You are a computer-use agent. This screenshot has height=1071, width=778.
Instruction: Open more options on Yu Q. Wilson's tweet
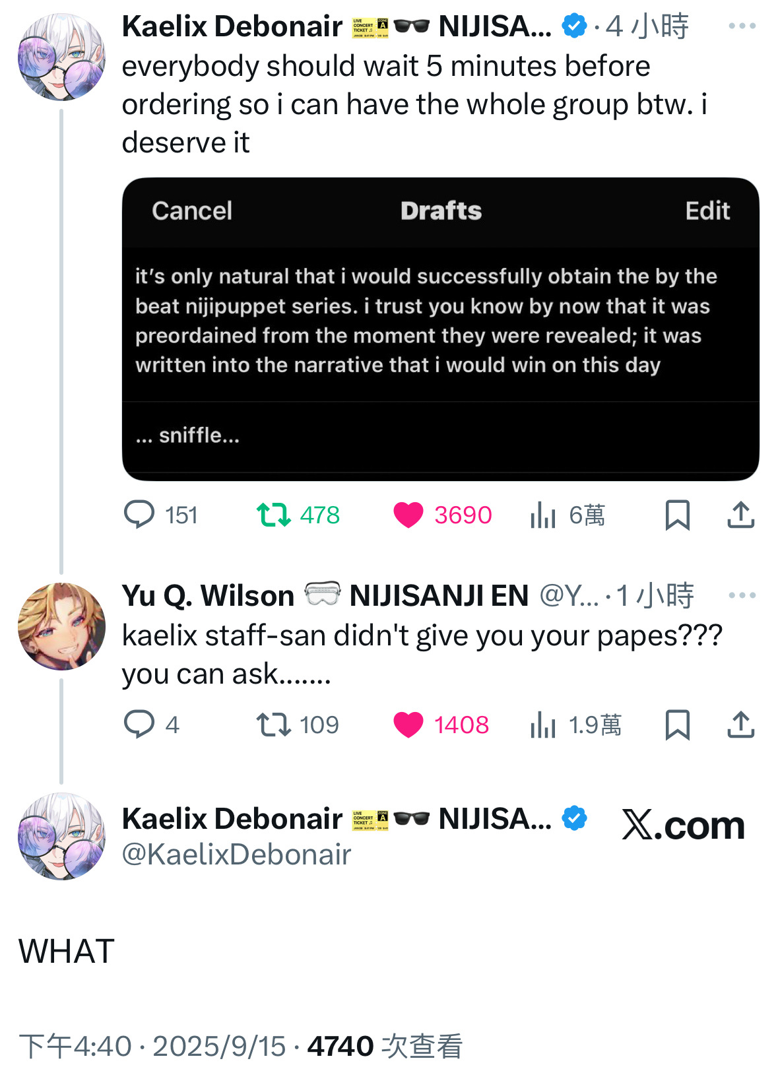click(x=742, y=595)
